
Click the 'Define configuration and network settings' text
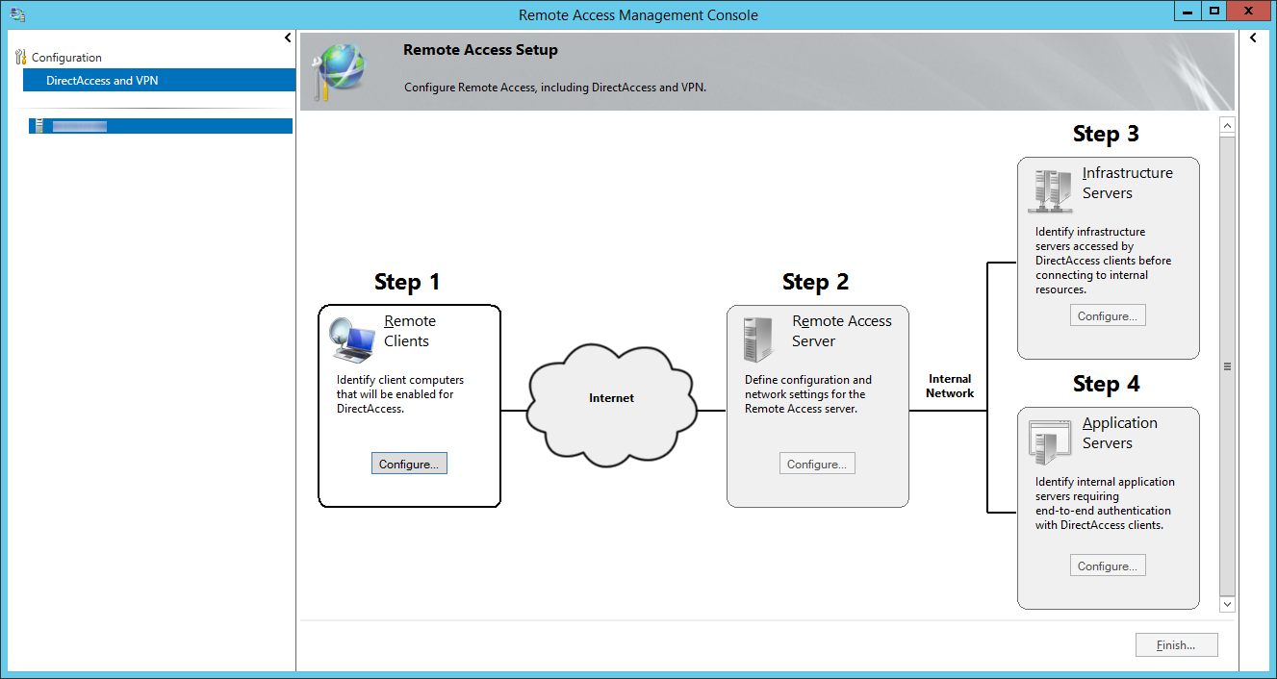point(808,394)
